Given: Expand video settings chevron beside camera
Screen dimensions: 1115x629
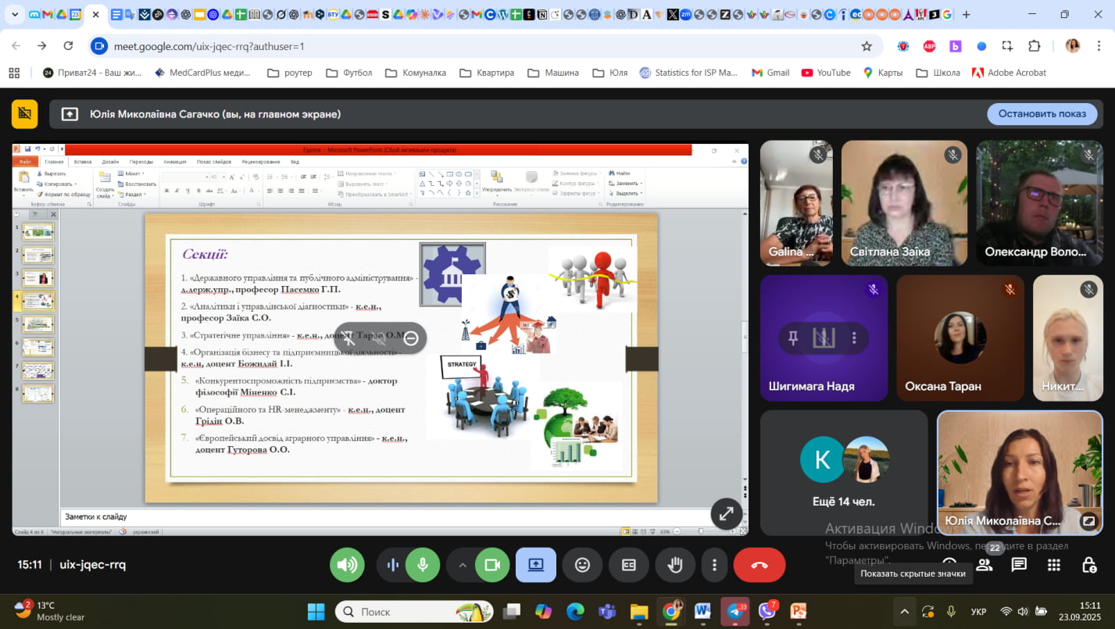Looking at the screenshot, I should (x=463, y=565).
